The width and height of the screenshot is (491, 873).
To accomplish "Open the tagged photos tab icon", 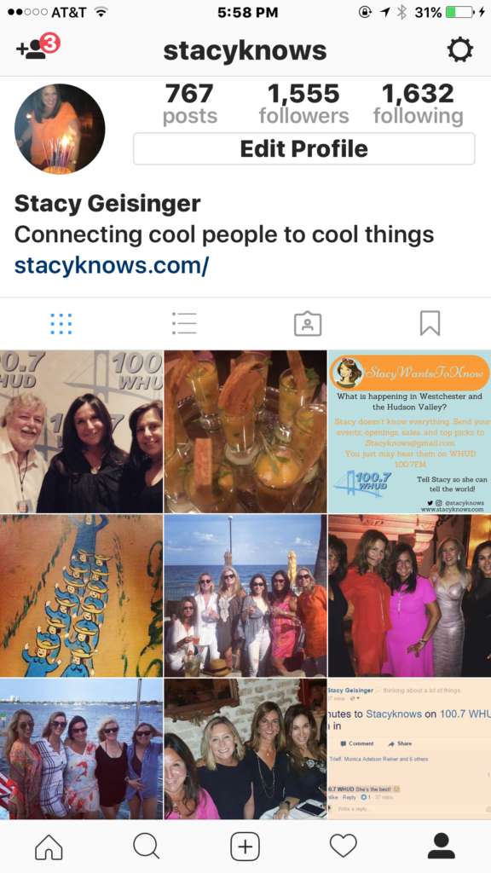I will (307, 323).
